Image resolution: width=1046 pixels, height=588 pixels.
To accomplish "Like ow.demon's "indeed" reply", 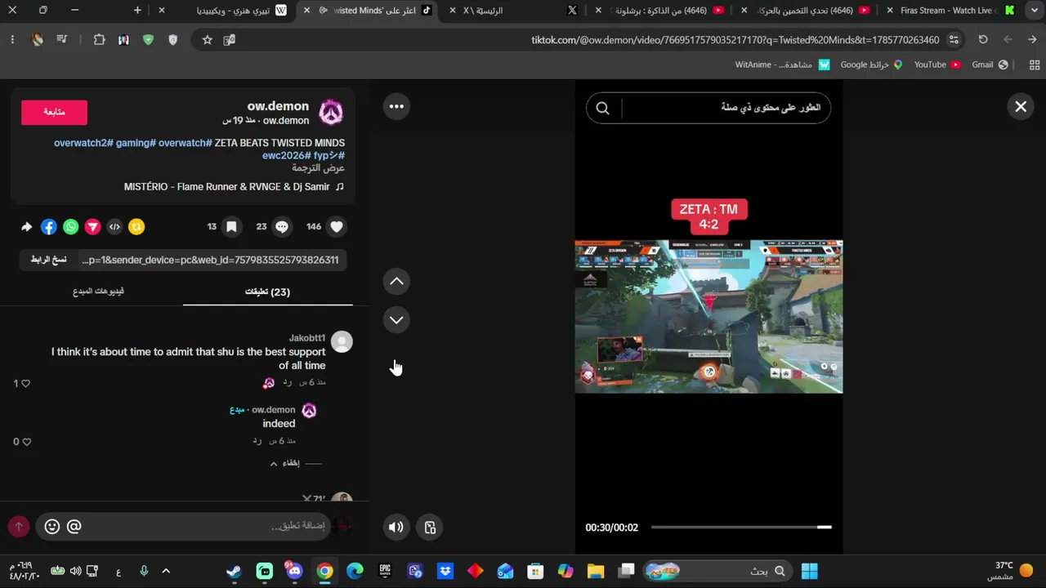I will coord(25,442).
